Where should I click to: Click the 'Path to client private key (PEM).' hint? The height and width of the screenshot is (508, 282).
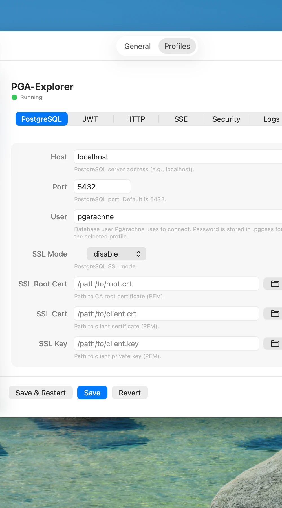click(x=118, y=356)
